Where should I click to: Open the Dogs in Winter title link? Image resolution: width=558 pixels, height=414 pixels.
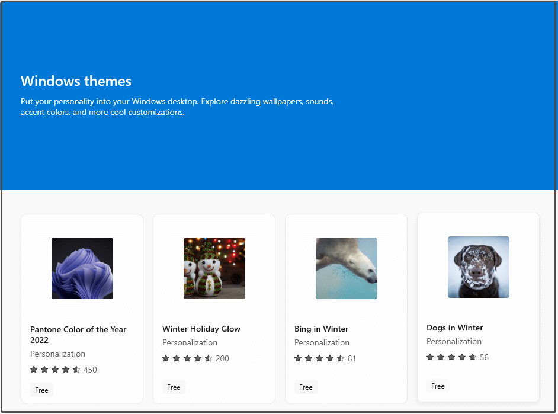click(455, 328)
